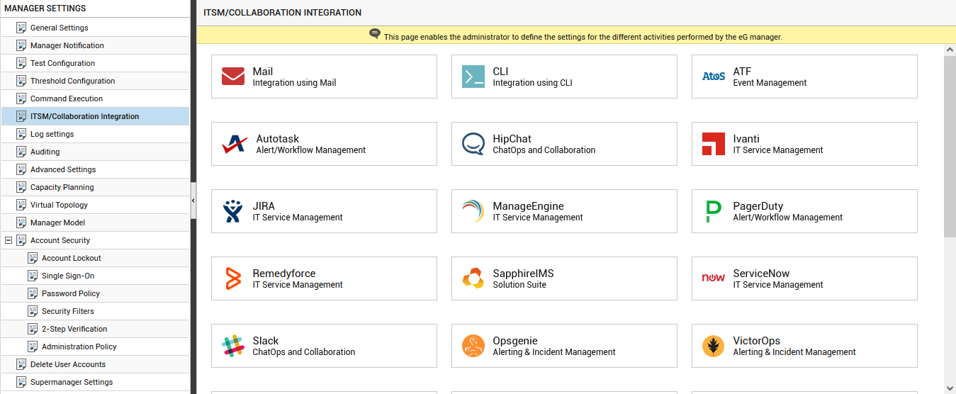Open the Slack integration title
The width and height of the screenshot is (956, 394).
266,341
